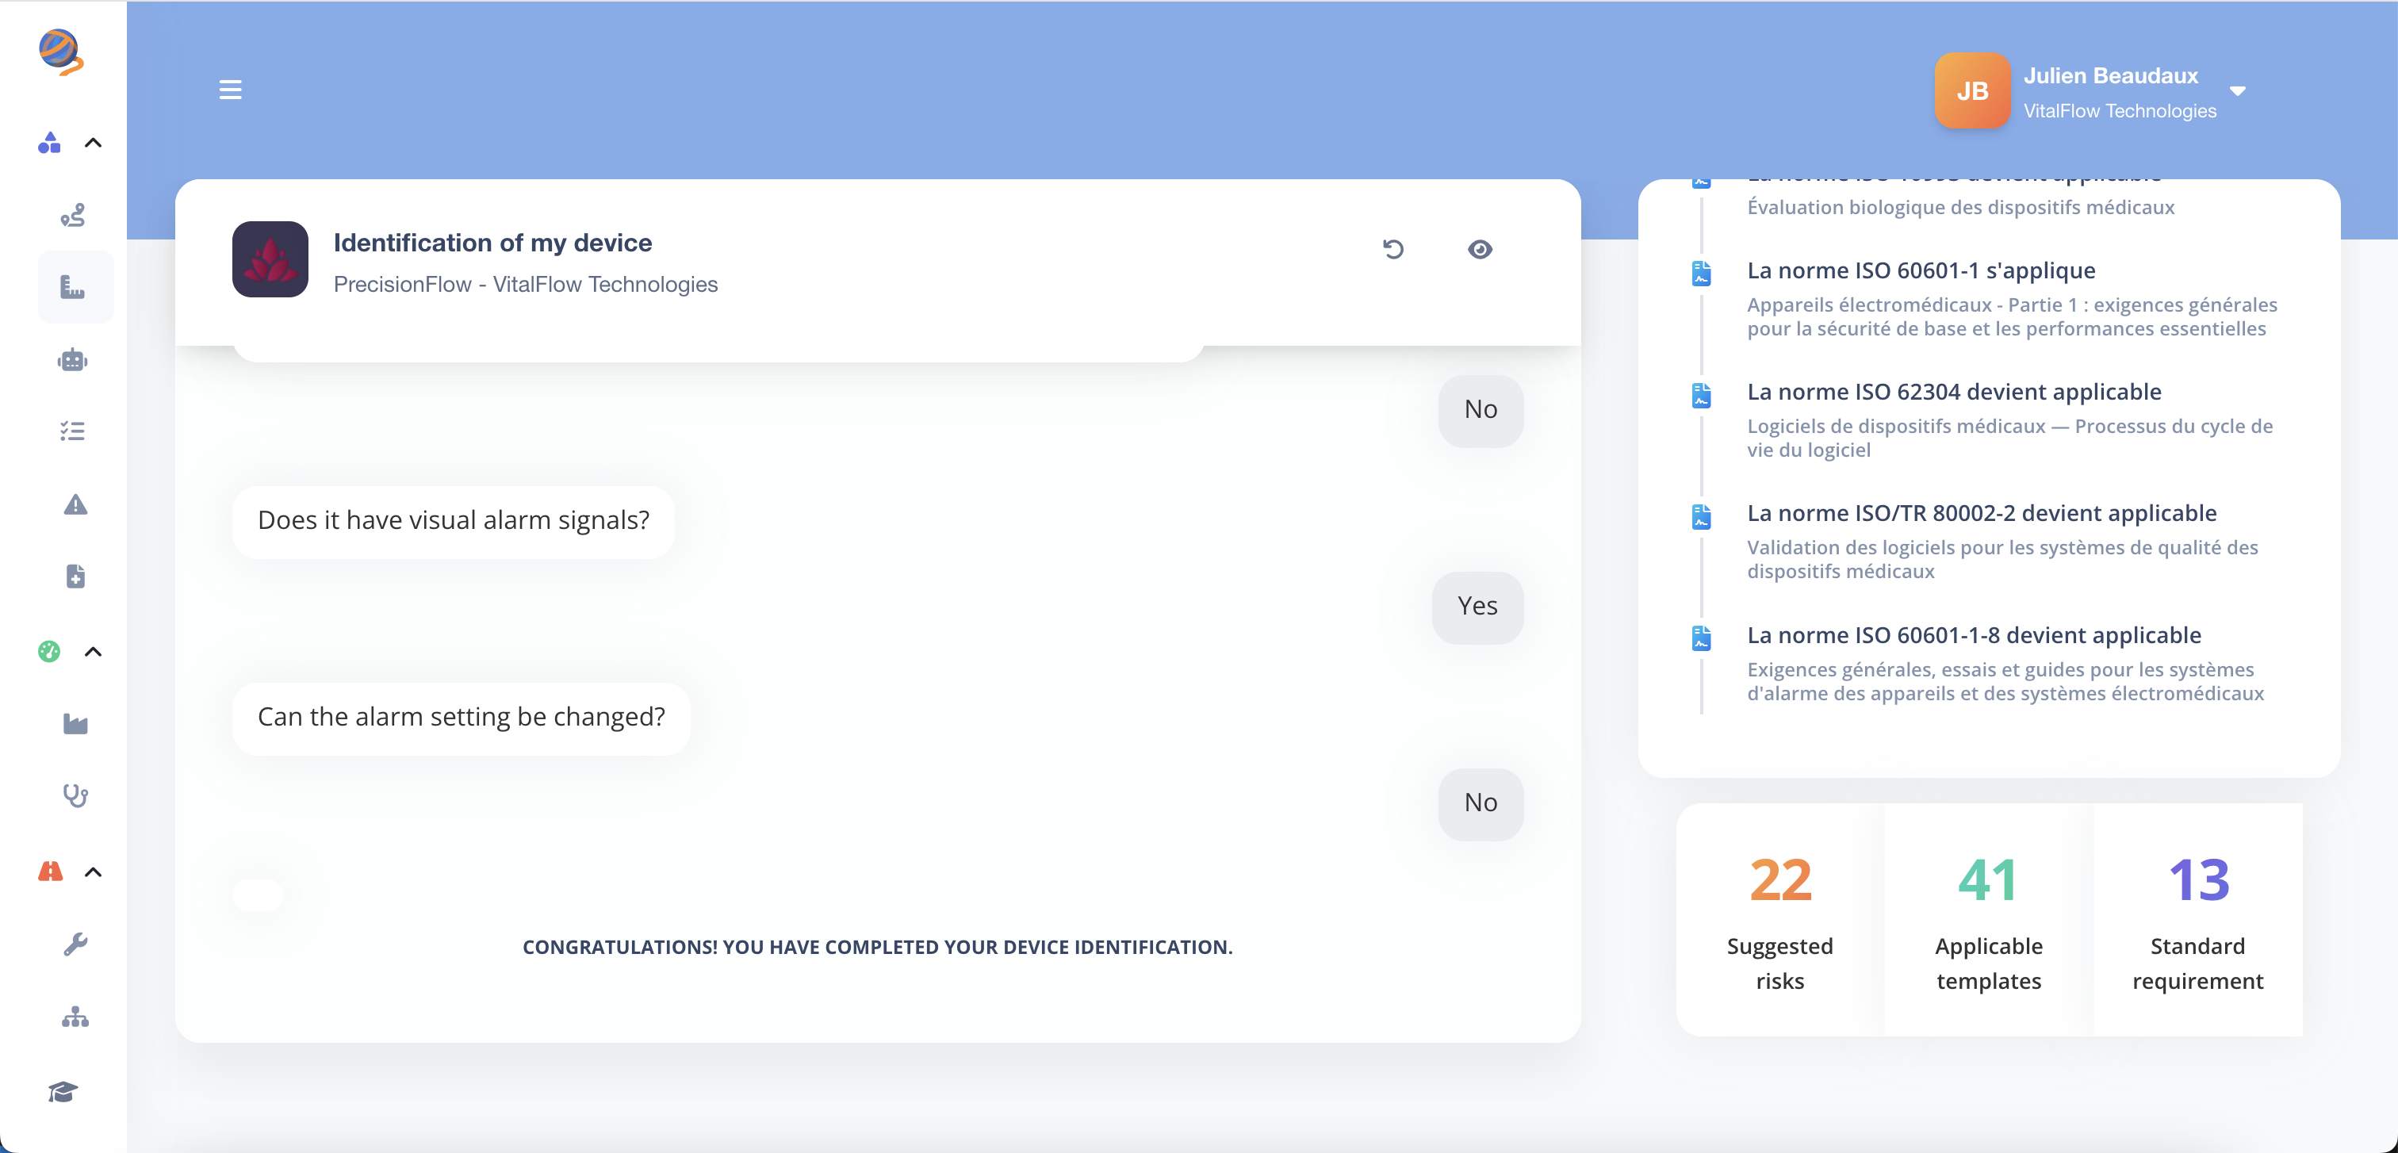This screenshot has width=2398, height=1153.
Task: Click the ISO/TR 80002-2 document icon
Action: (1701, 515)
